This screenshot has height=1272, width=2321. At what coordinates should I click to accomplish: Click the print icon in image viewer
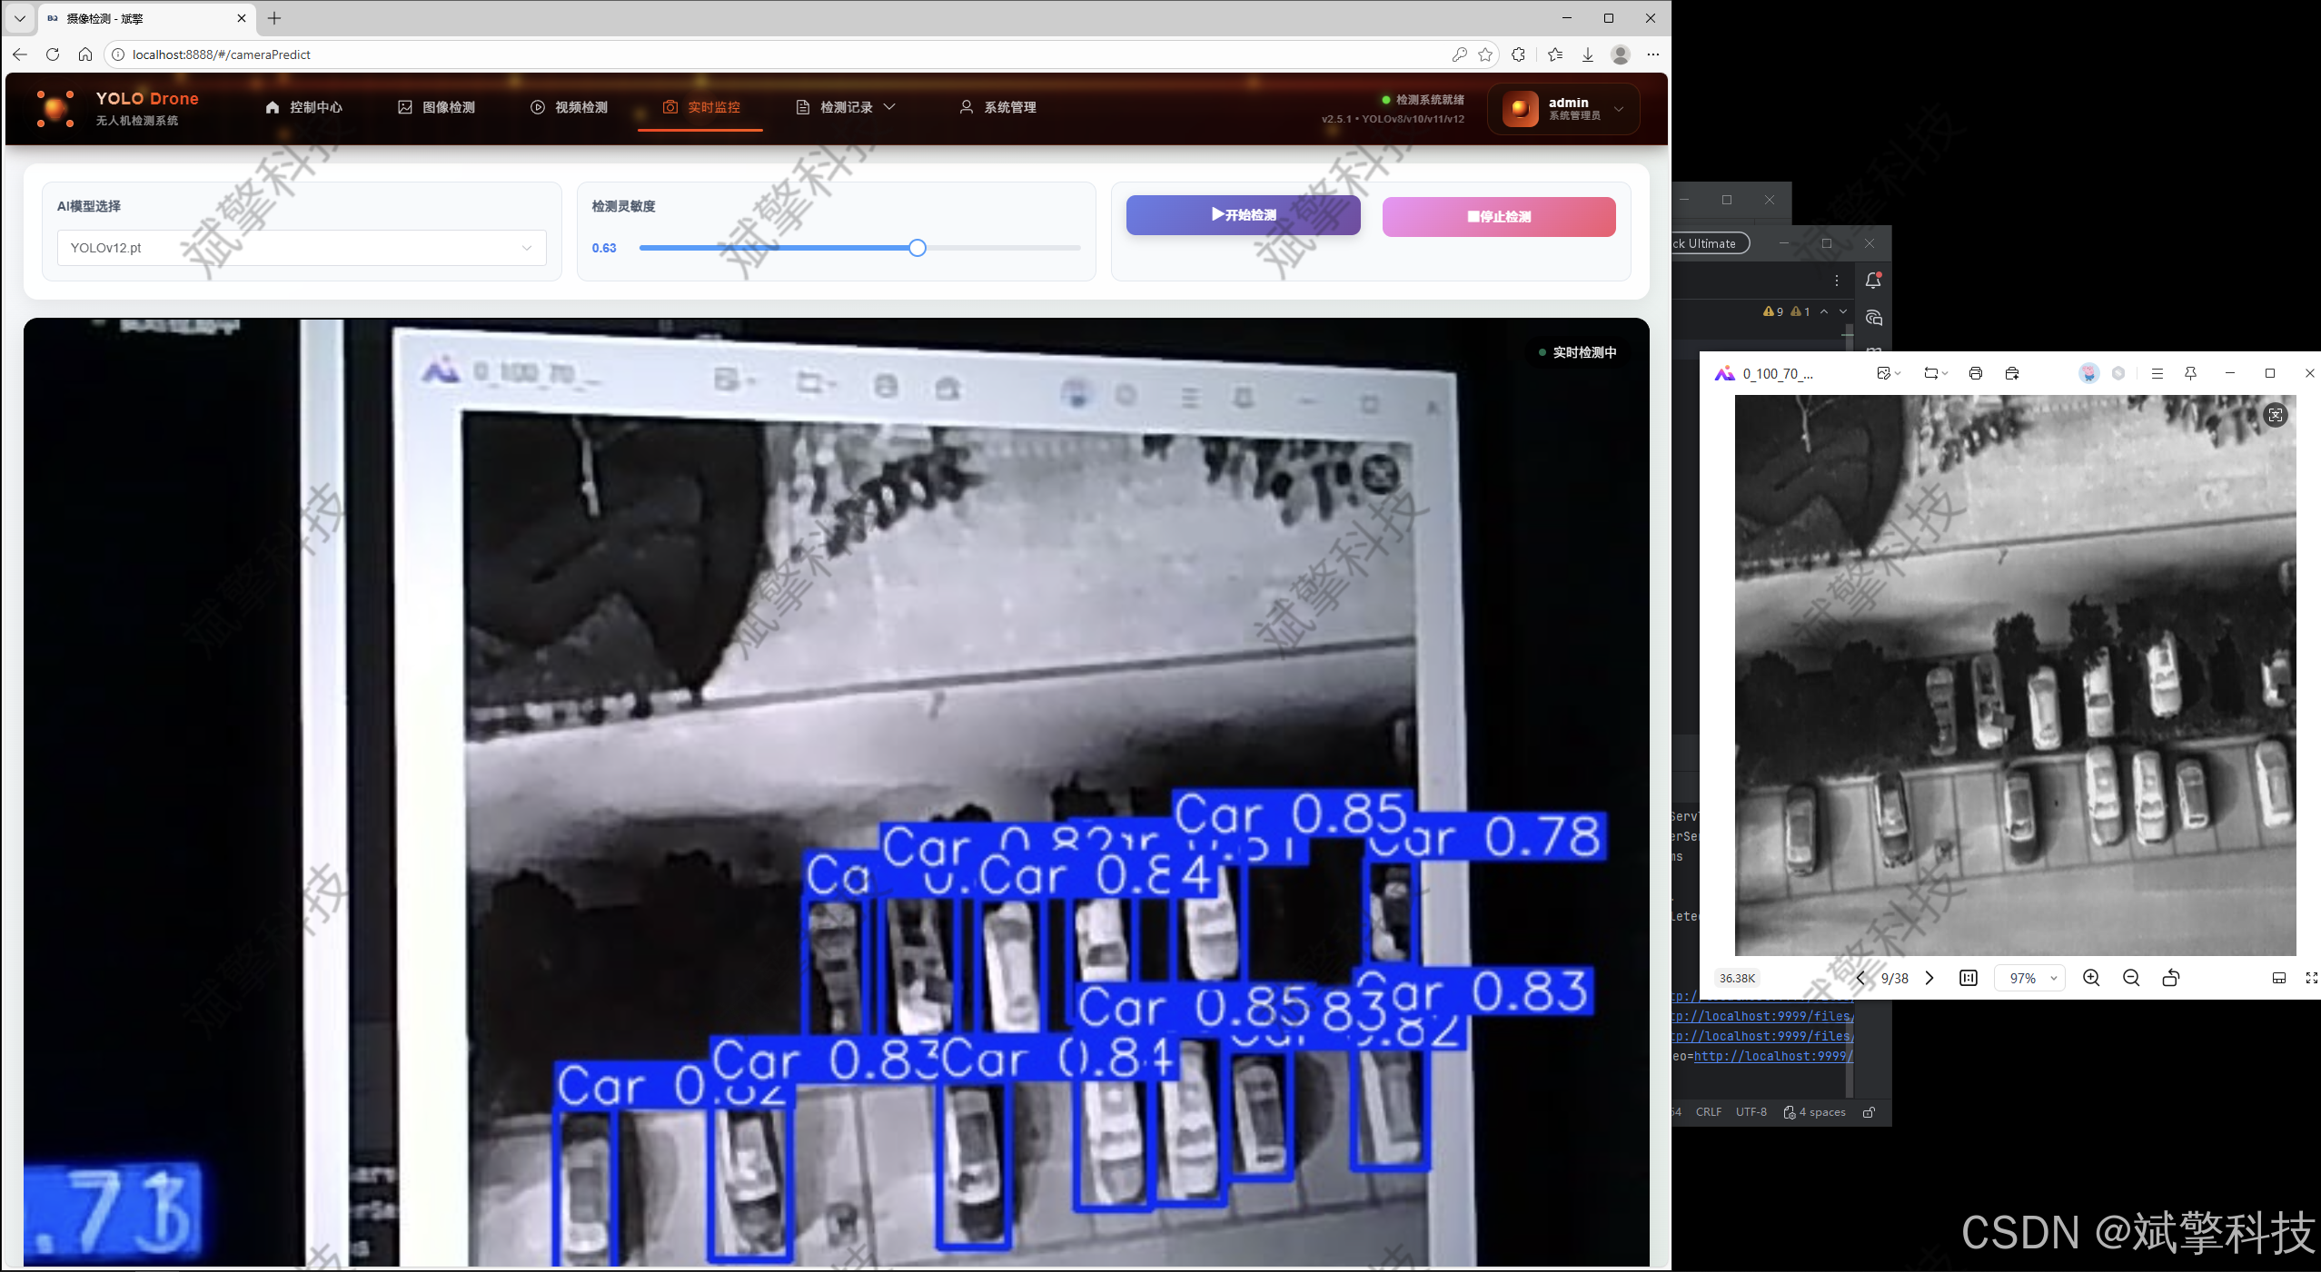pos(1975,373)
